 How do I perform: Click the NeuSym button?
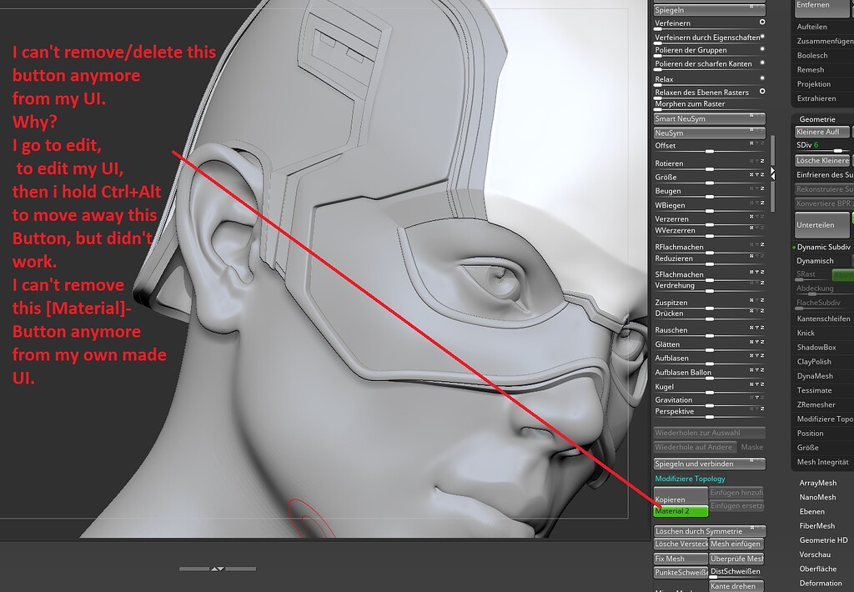tap(708, 132)
